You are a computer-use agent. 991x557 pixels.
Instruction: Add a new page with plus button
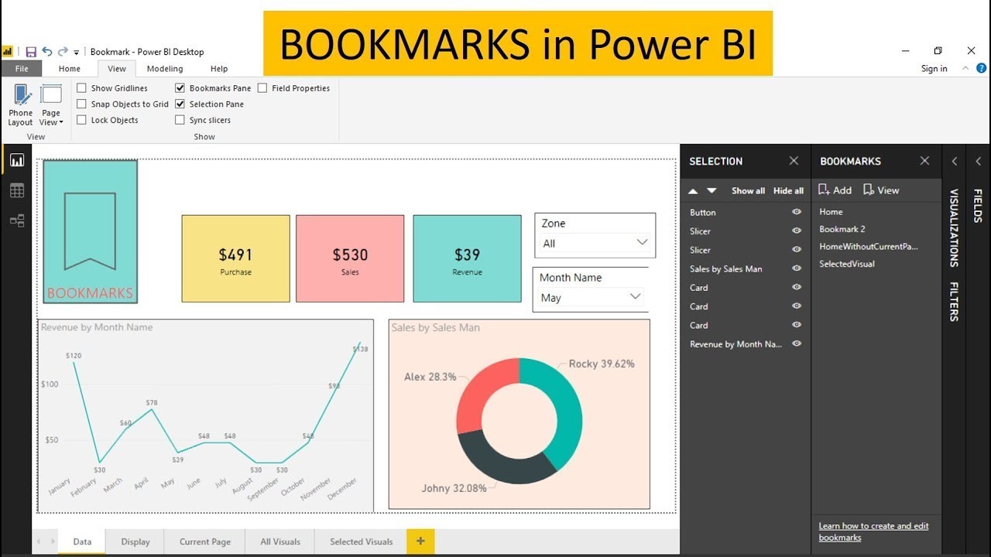420,542
